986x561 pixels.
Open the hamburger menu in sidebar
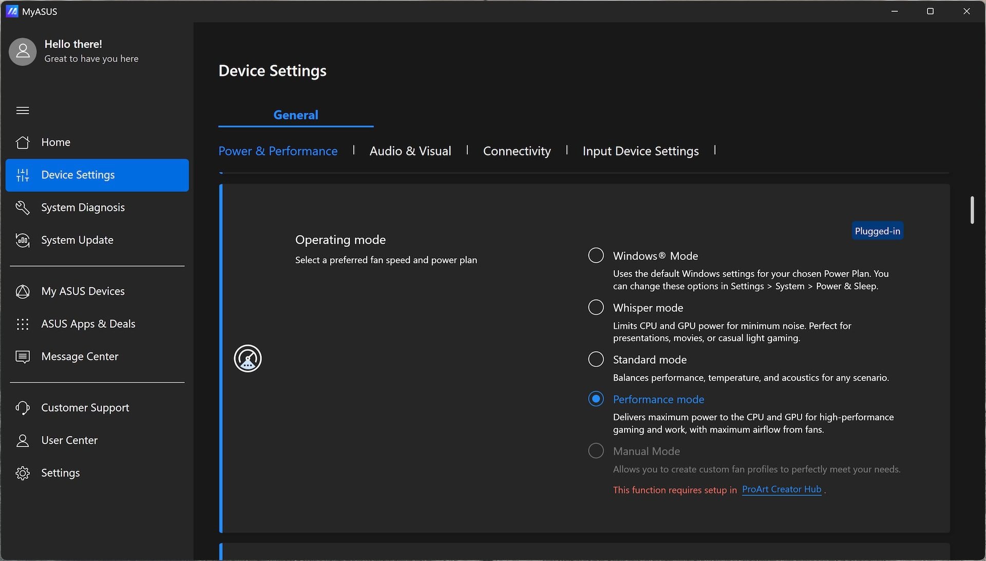tap(23, 110)
